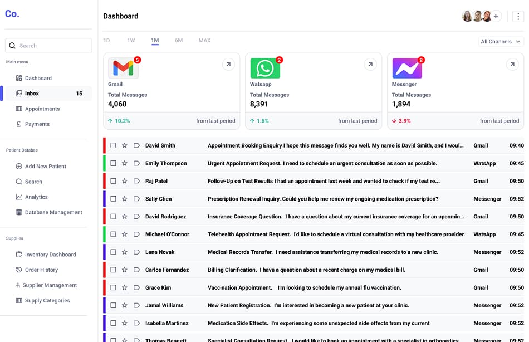Click the three-dot menu icon top right
This screenshot has height=342, width=529.
coord(517,16)
